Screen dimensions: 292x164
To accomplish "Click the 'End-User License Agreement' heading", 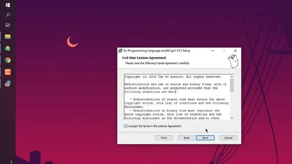I will 144,58.
